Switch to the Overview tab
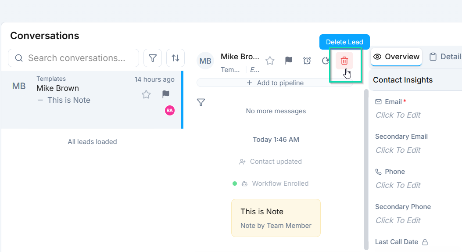 pos(396,57)
